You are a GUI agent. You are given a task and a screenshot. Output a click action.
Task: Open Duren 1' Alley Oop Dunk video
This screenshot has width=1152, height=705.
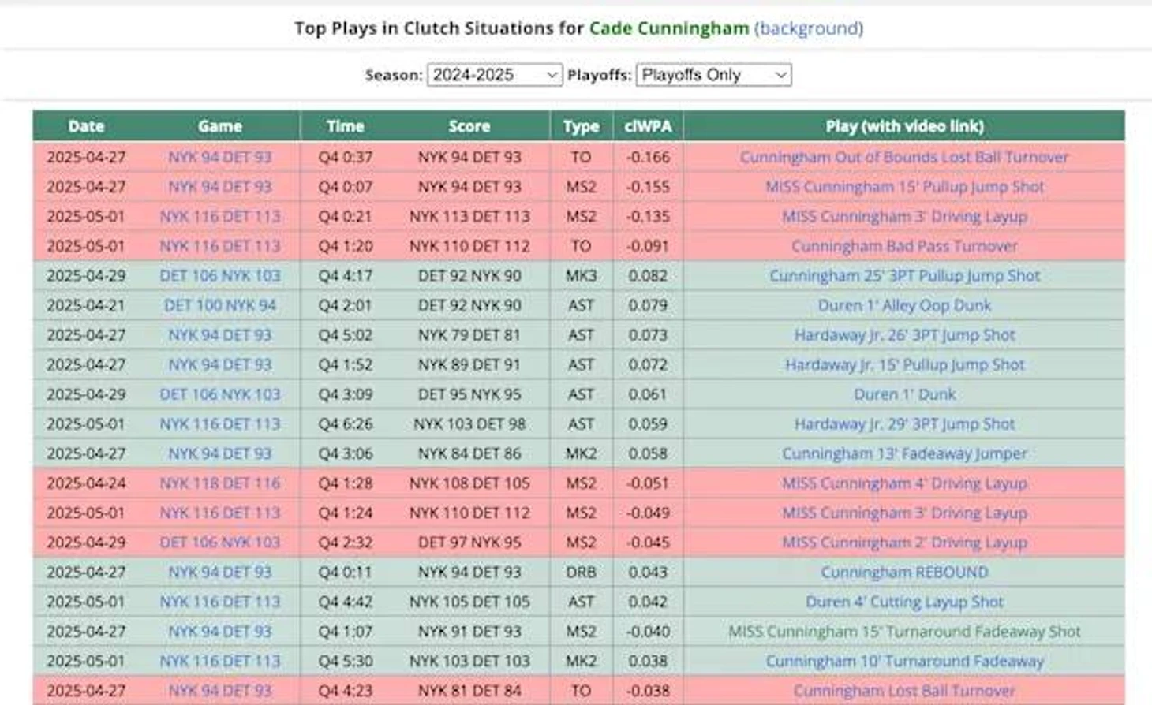click(904, 305)
